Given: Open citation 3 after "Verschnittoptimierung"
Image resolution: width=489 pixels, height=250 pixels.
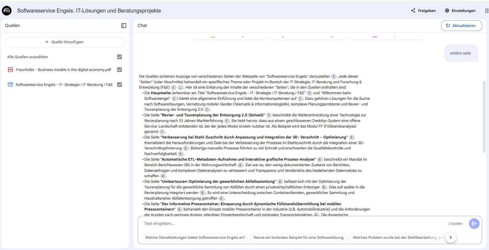Looking at the screenshot, I should (185, 148).
